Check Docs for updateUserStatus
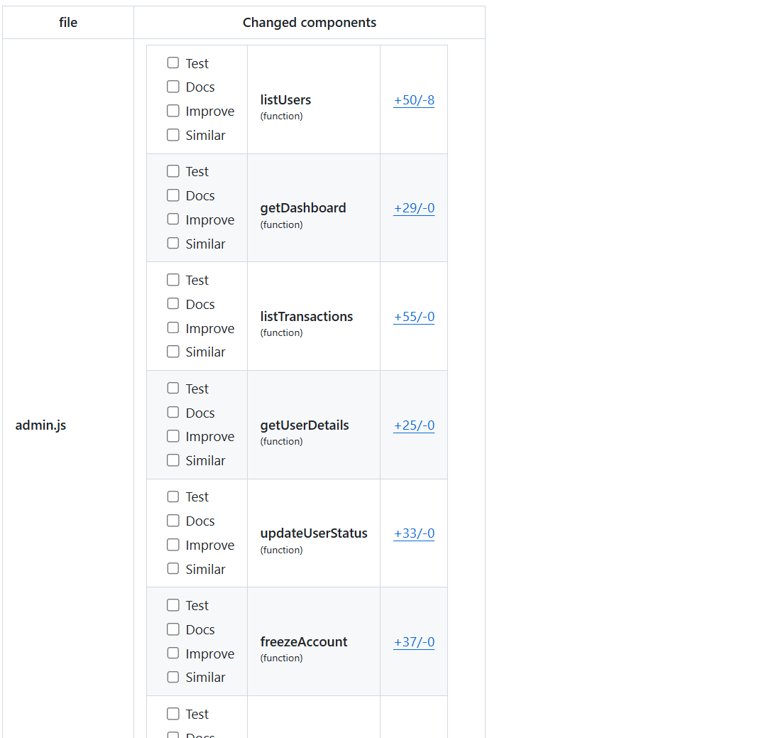The height and width of the screenshot is (738, 766). (173, 521)
